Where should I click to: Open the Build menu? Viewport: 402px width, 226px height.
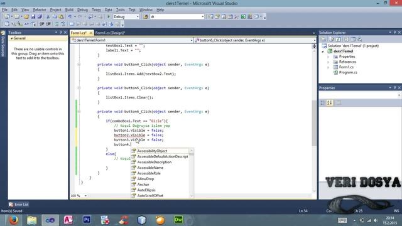tap(69, 10)
